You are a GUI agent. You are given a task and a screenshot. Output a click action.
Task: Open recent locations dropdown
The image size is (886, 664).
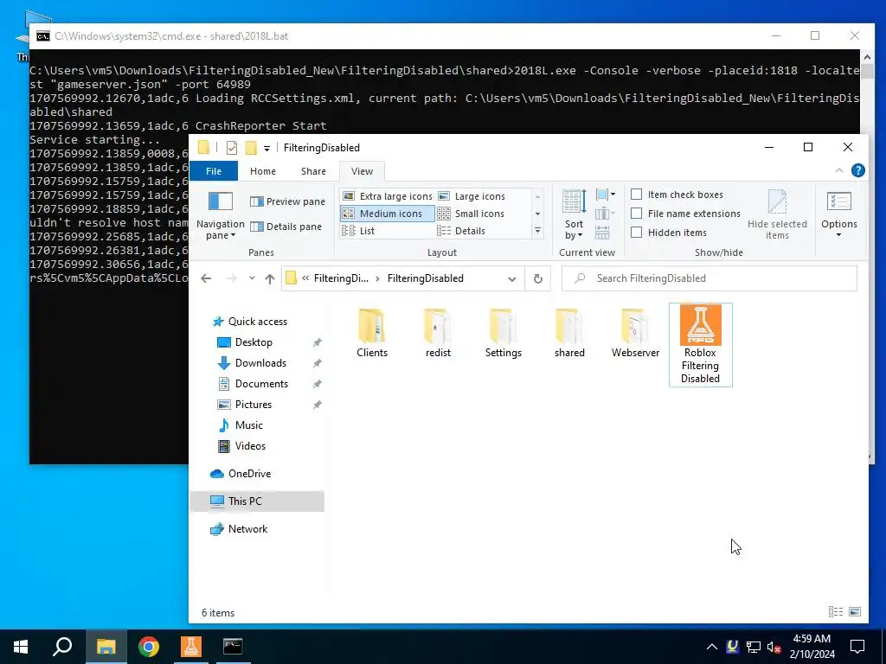point(252,278)
